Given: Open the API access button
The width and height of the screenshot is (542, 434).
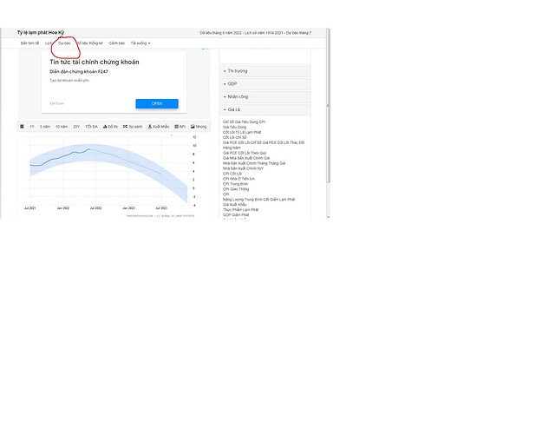Looking at the screenshot, I should (x=180, y=126).
